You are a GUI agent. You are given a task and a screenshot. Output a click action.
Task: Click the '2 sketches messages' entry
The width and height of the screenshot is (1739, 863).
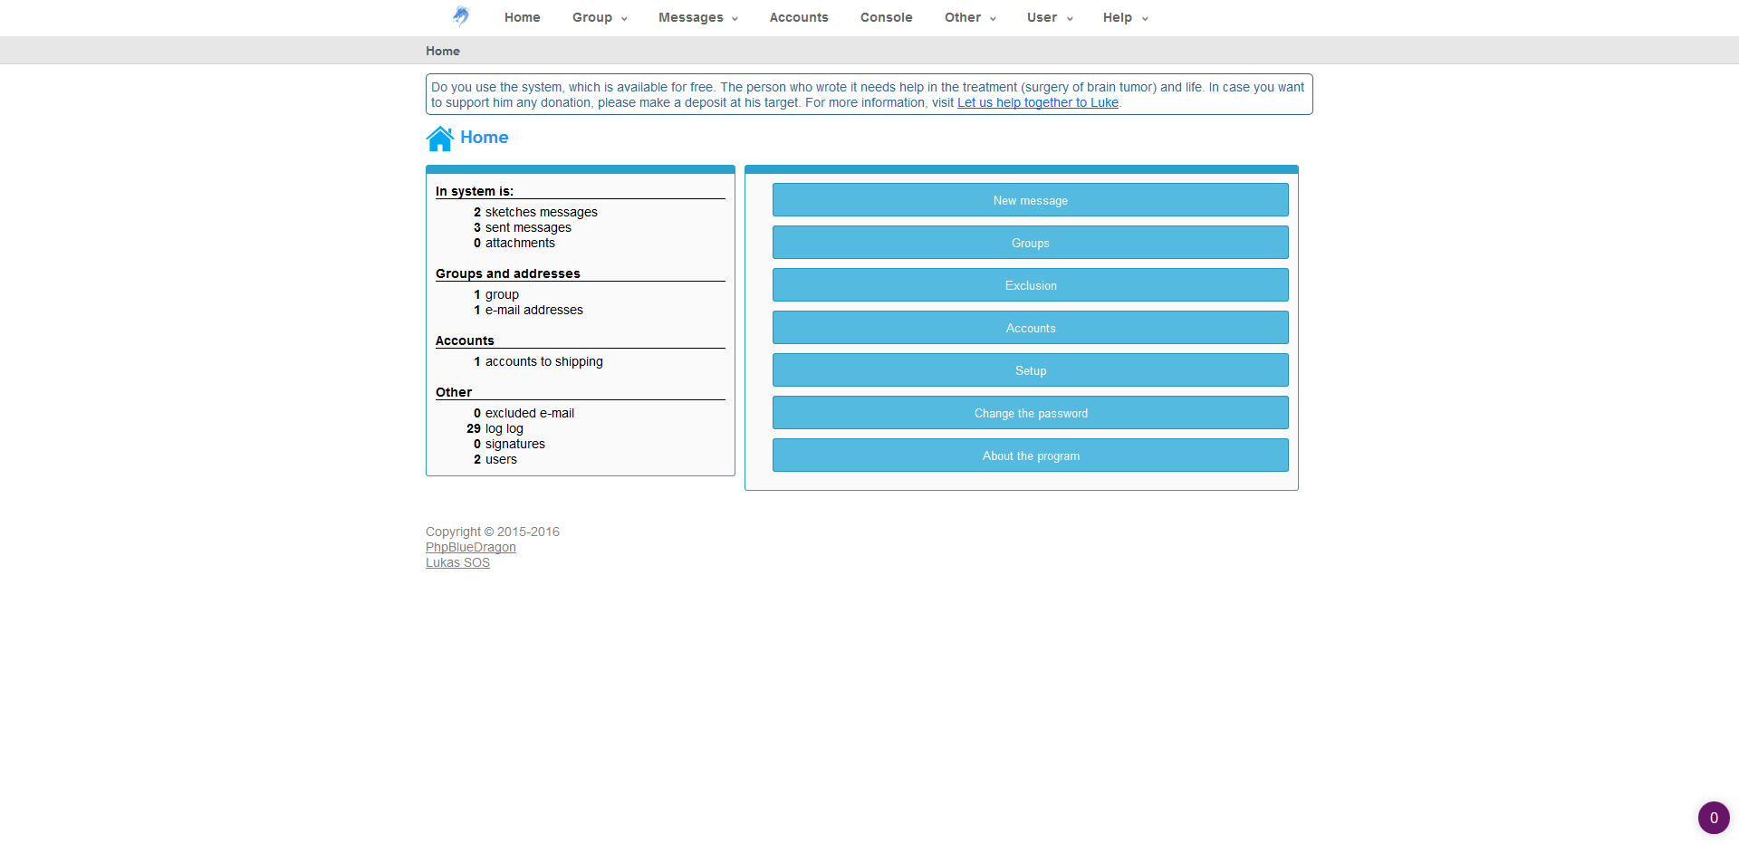pyautogui.click(x=535, y=212)
